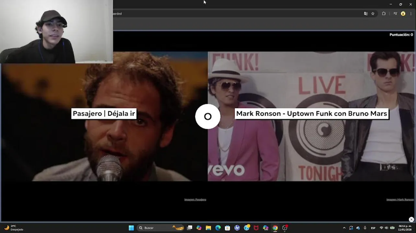Open the Windows Start menu
This screenshot has width=416, height=233.
[x=131, y=228]
